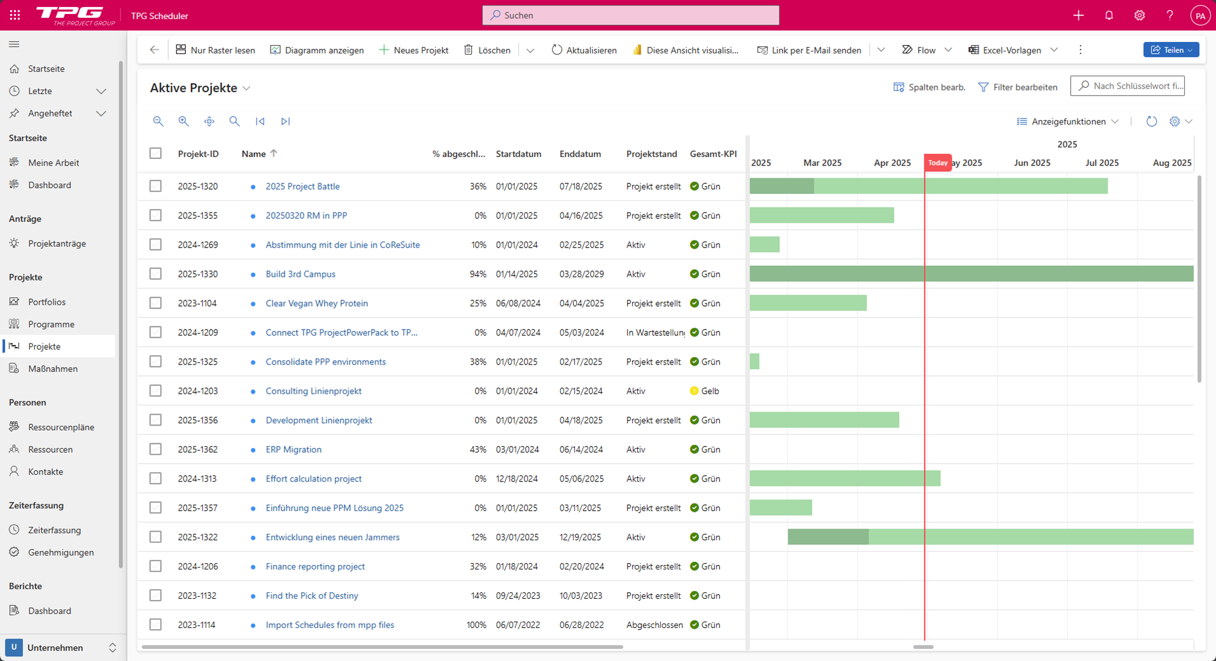This screenshot has height=661, width=1216.
Task: Open the gear settings above the Gantt chart
Action: point(1175,122)
